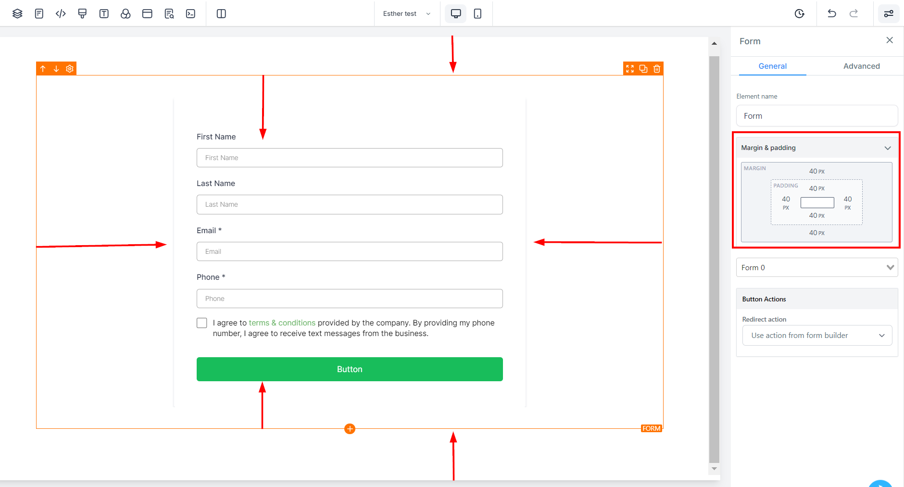Undo the last change
The height and width of the screenshot is (487, 904).
pyautogui.click(x=832, y=13)
